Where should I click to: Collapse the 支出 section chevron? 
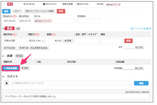click(3, 29)
